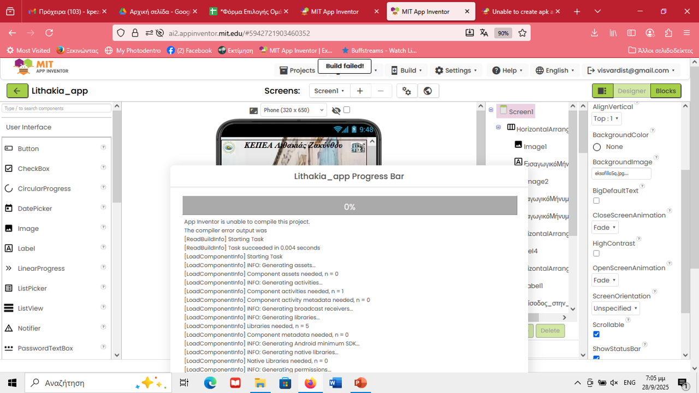This screenshot has width=699, height=393.
Task: Click help icon beside Button component
Action: click(103, 148)
